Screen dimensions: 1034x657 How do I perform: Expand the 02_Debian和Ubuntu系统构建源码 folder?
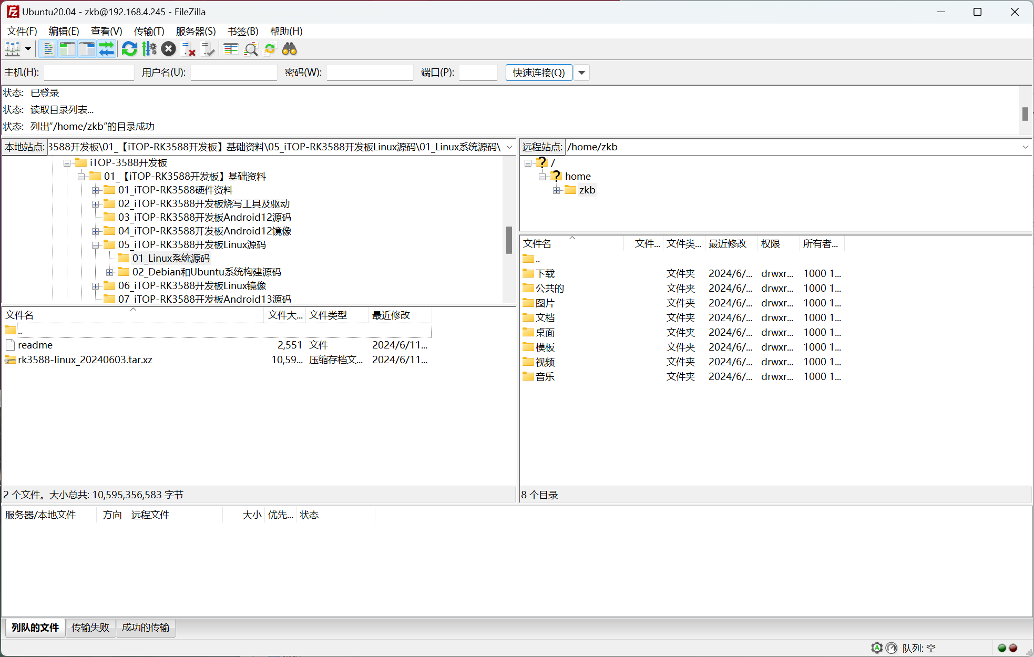pyautogui.click(x=109, y=272)
